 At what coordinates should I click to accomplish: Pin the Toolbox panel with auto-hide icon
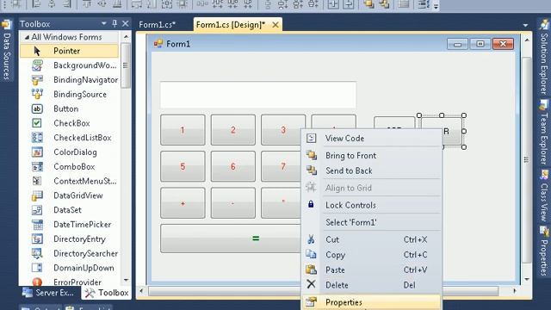click(x=115, y=23)
